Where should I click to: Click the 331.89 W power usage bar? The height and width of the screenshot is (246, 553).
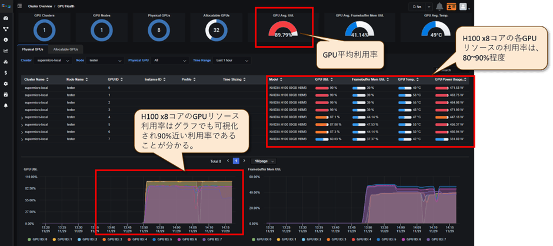(442, 139)
